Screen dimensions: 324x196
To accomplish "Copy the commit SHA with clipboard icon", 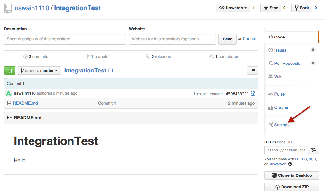I will click(253, 93).
